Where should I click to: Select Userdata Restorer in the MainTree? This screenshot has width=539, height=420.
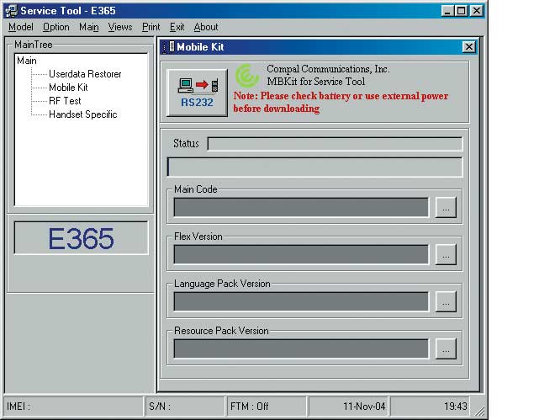click(85, 74)
